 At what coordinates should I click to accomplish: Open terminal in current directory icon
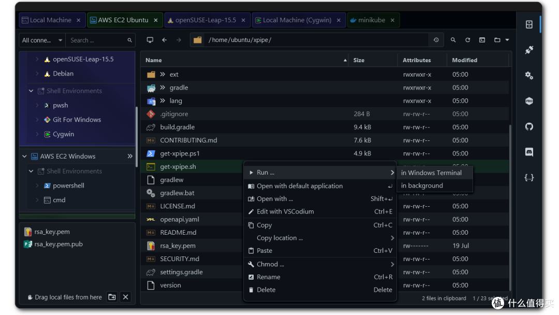(x=482, y=40)
